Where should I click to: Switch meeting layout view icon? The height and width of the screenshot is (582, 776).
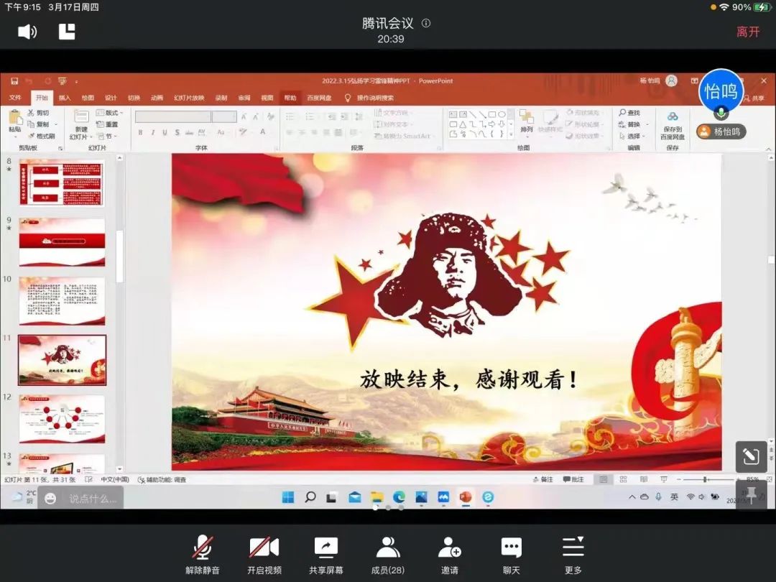67,32
